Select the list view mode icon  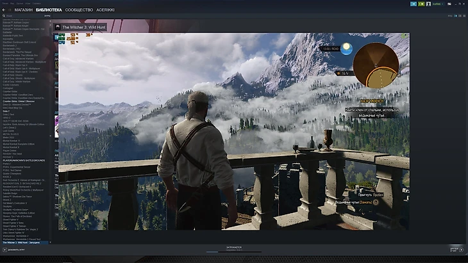(460, 16)
